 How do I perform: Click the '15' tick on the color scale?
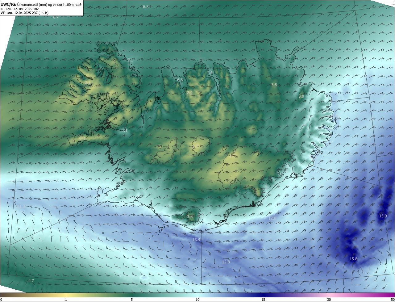pos(263,300)
